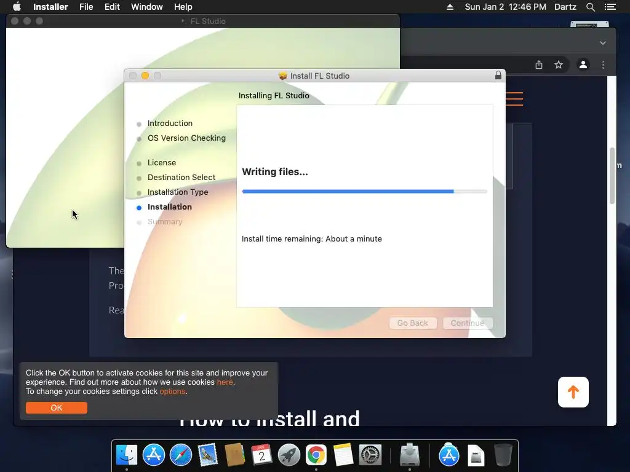Screen dimensions: 630x472
Task: Open the Chrome three-dot menu
Action: pos(603,65)
